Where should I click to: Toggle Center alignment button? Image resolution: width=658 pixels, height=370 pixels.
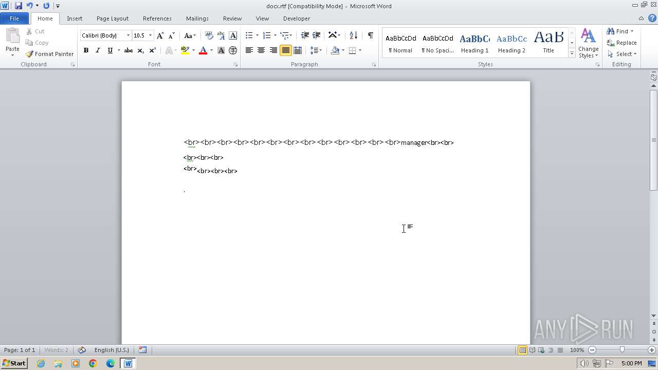coord(261,50)
